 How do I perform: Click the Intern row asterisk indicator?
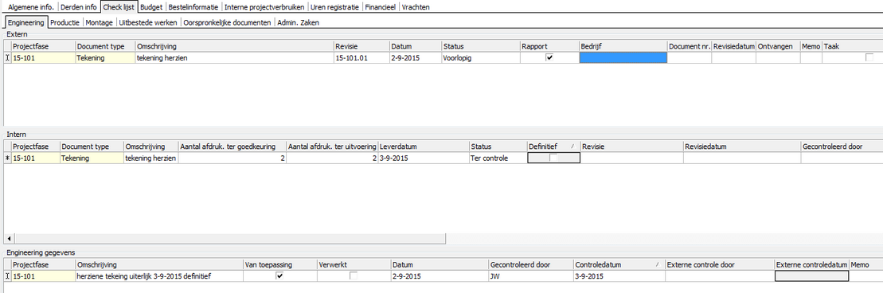coord(7,158)
